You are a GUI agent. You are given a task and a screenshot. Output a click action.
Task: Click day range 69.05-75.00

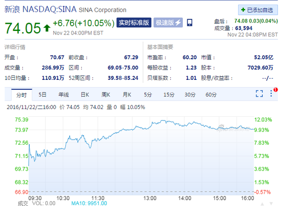(123, 68)
